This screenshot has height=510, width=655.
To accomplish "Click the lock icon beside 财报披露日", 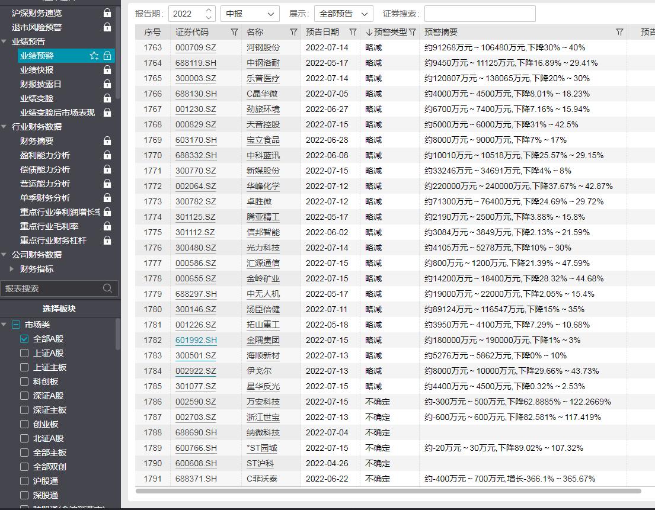I will (x=107, y=84).
